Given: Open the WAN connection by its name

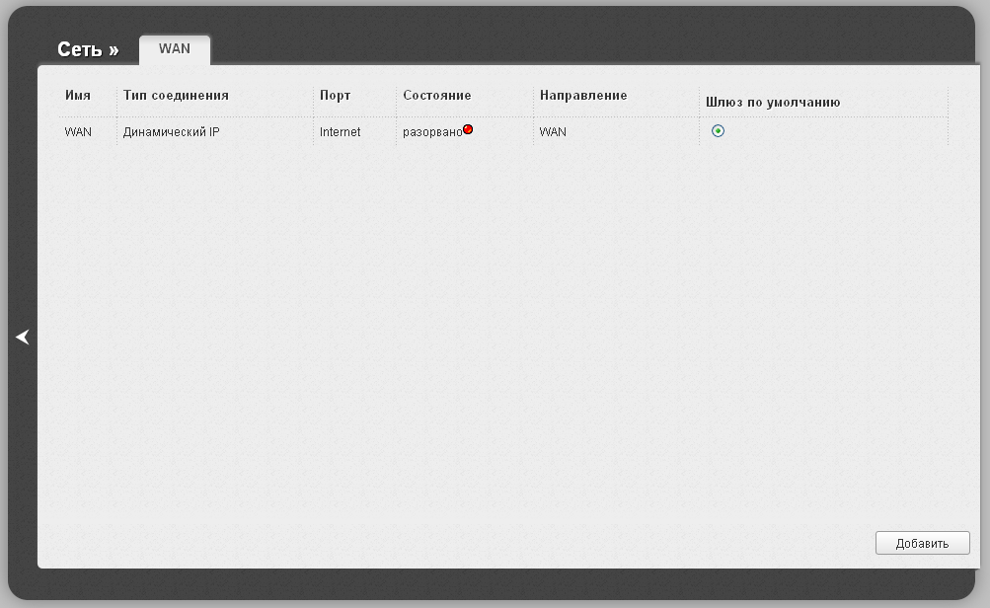Looking at the screenshot, I should tap(78, 131).
